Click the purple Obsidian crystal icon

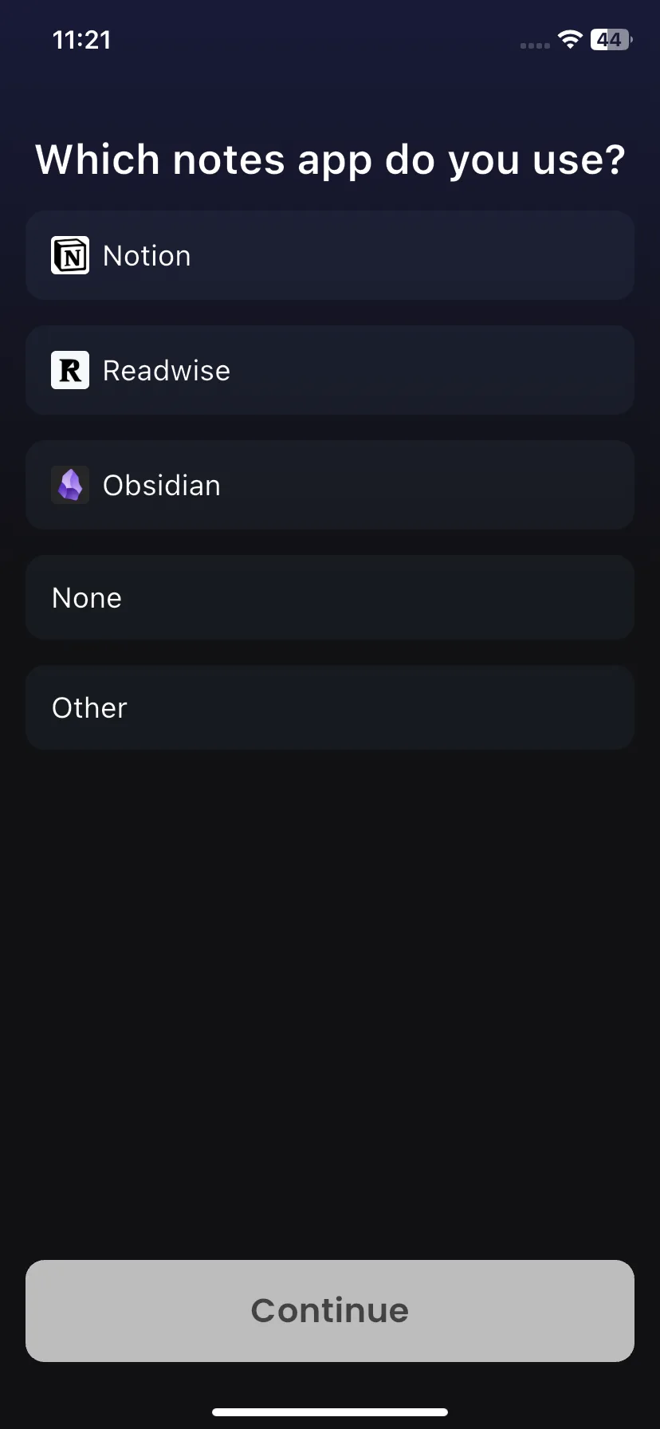pos(70,485)
